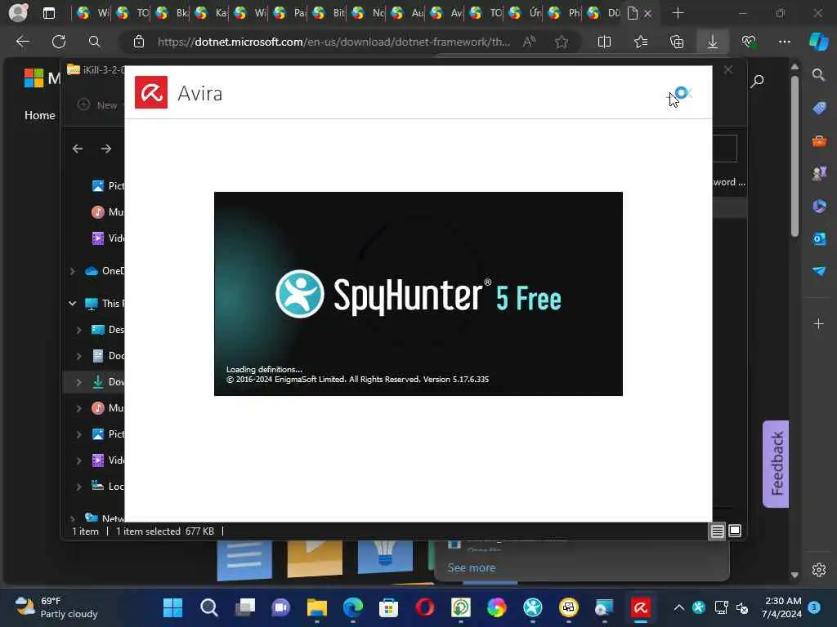Select Pictures quick access item in Explorer
837x627 pixels.
108,185
